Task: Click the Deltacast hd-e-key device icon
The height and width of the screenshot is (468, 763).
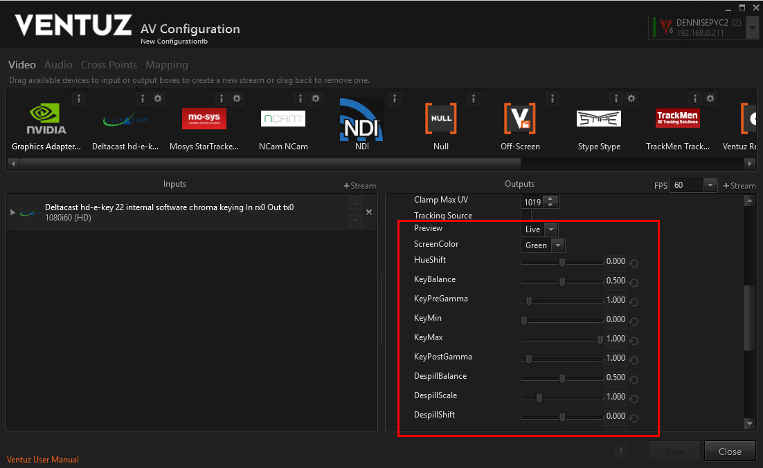Action: coord(125,120)
